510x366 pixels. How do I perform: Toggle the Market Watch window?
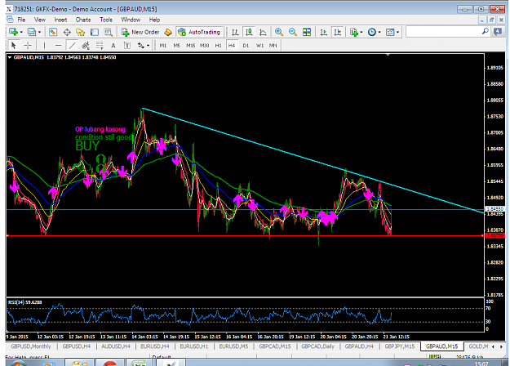pos(53,32)
